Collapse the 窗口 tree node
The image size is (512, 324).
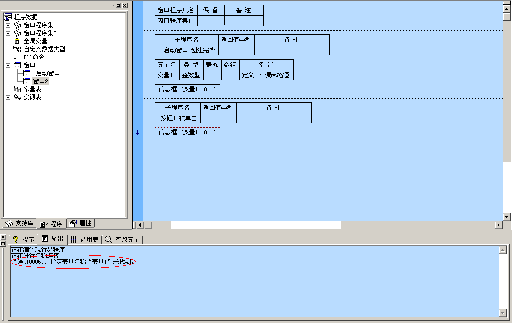pos(8,65)
